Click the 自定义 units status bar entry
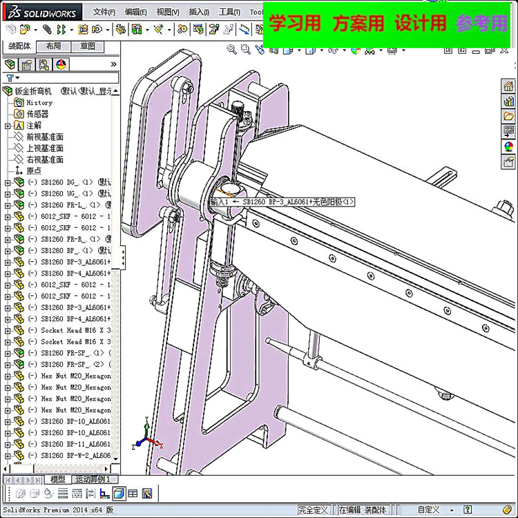518x518 pixels. tap(429, 510)
